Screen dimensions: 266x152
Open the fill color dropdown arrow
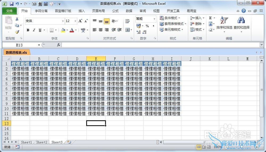click(x=67, y=30)
